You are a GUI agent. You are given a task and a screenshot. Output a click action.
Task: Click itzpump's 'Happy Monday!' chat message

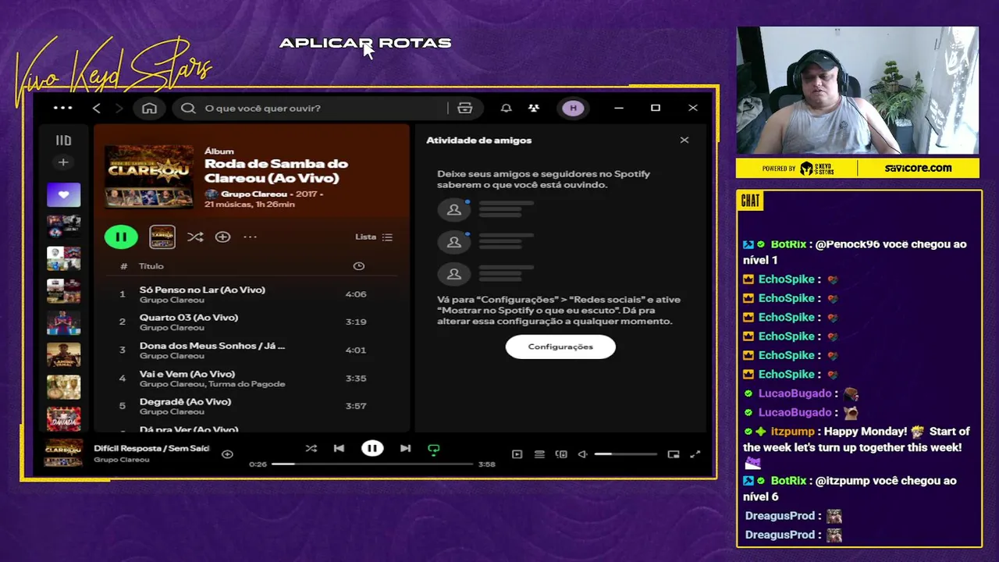click(857, 447)
